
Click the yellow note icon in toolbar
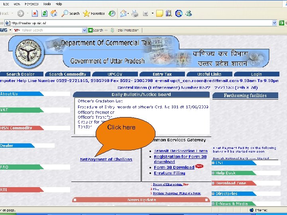[159, 14]
